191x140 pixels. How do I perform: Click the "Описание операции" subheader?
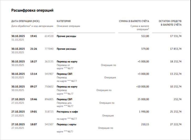point(68,26)
